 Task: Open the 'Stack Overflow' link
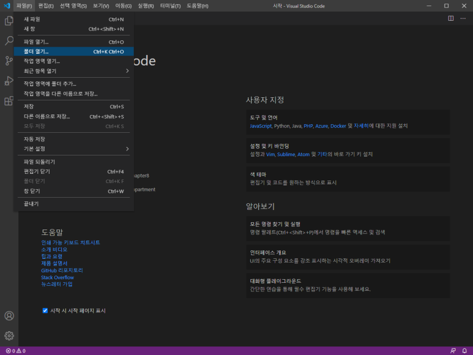click(x=58, y=277)
